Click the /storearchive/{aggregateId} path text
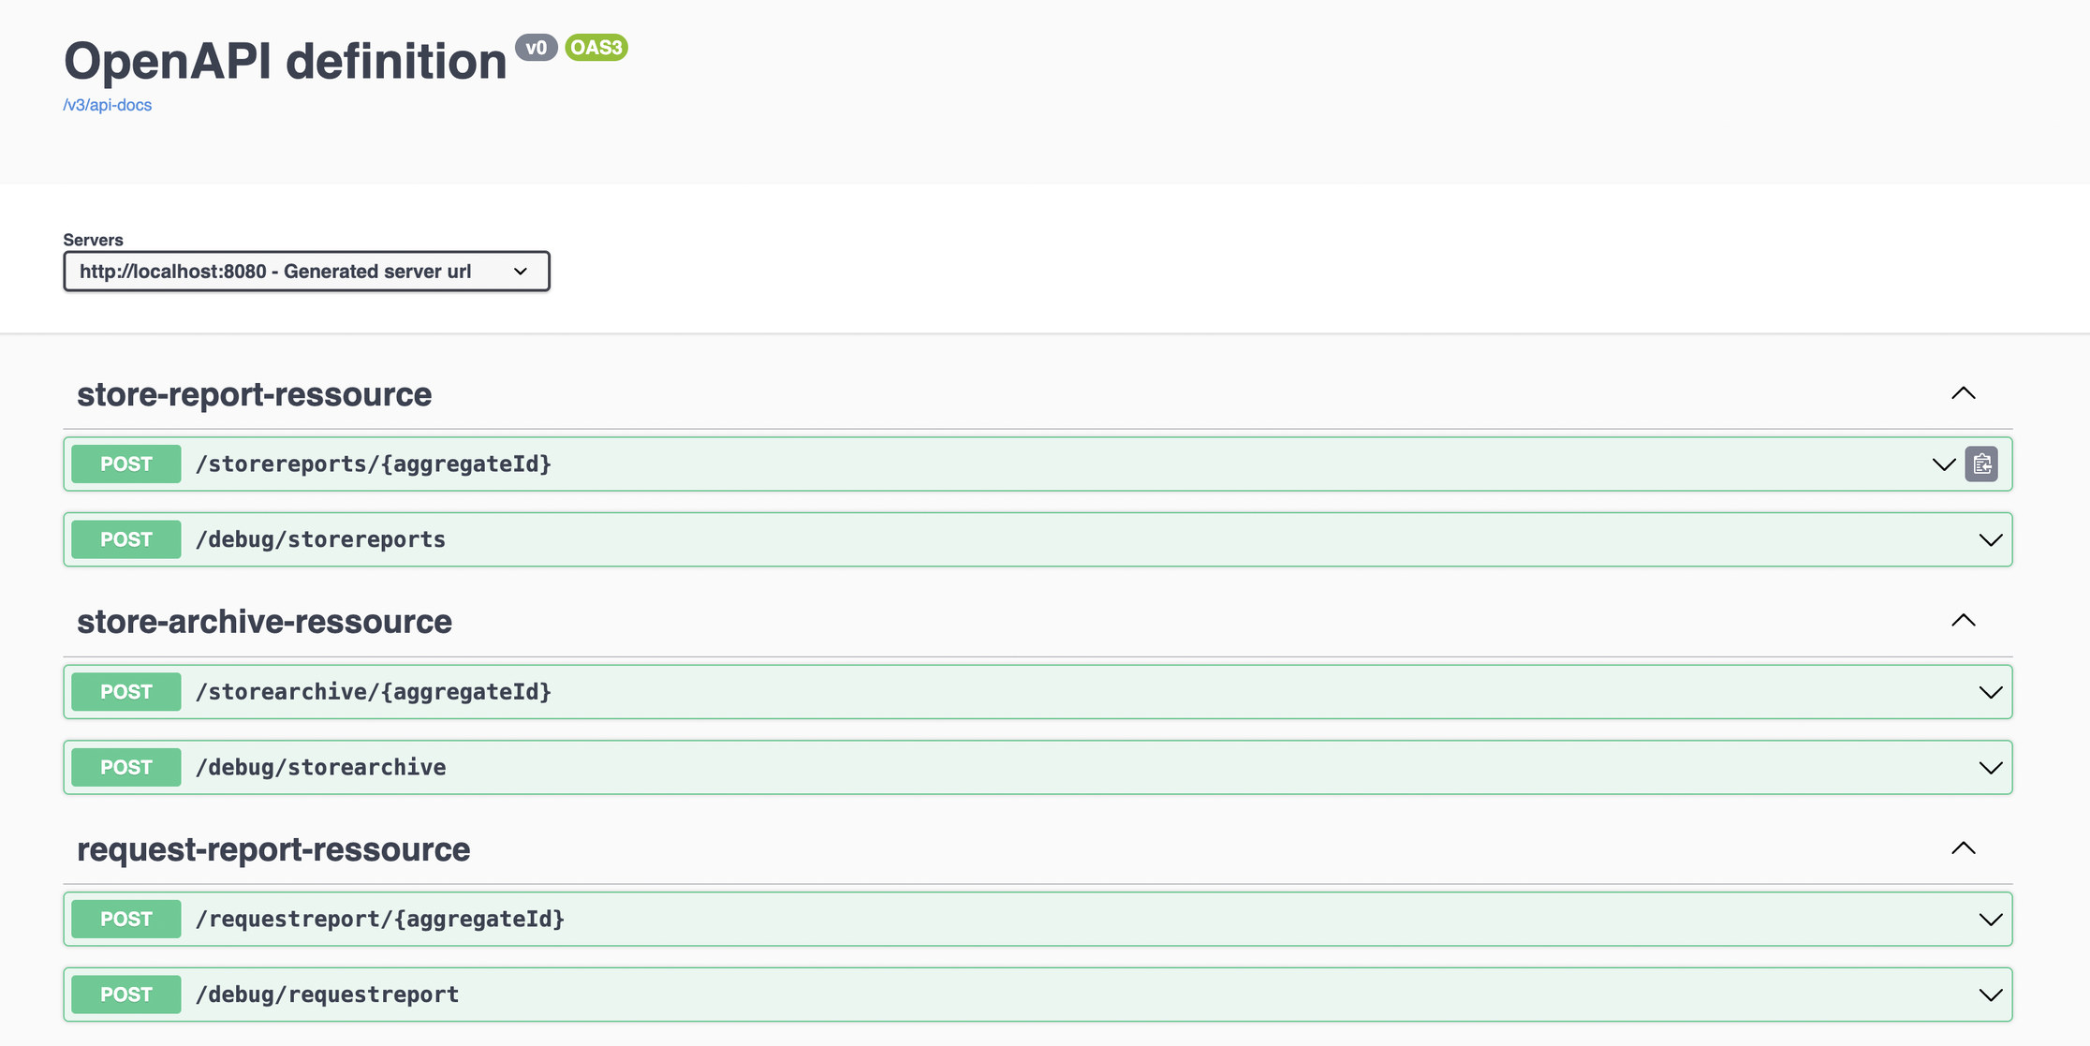The height and width of the screenshot is (1046, 2090). (x=373, y=692)
